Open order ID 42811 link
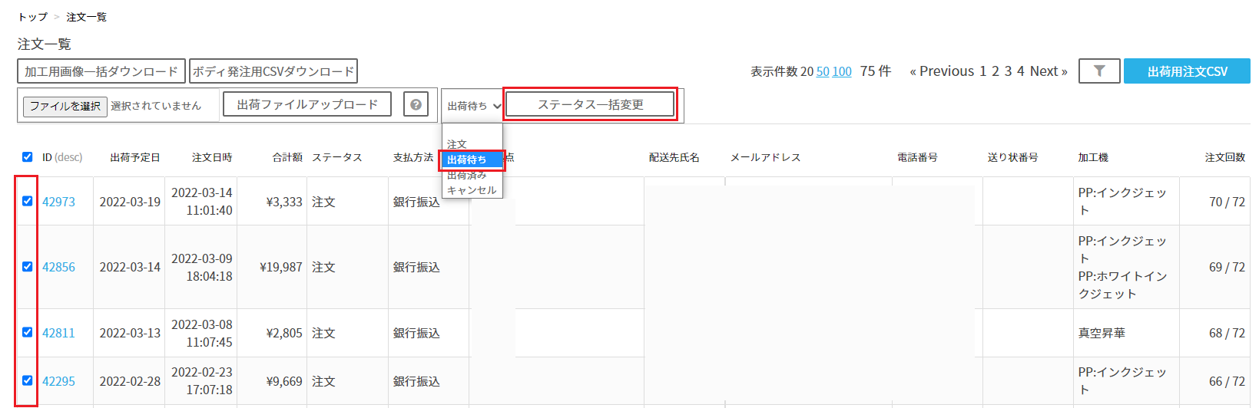Screen dimensions: 1259x408 click(58, 333)
